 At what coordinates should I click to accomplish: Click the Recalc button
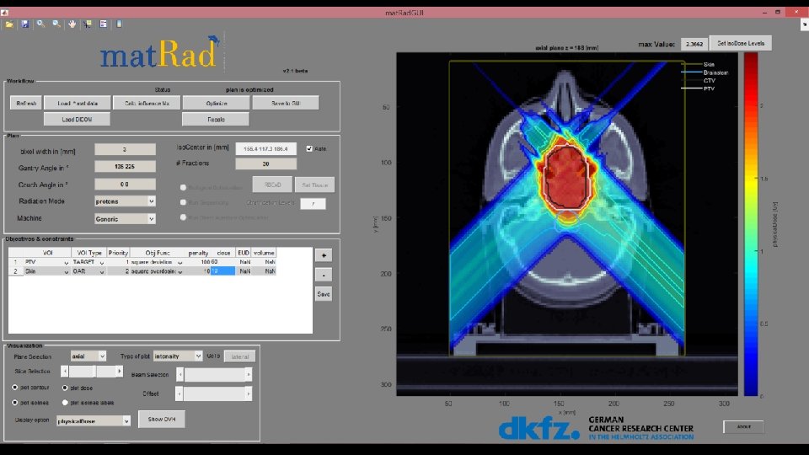tap(216, 119)
